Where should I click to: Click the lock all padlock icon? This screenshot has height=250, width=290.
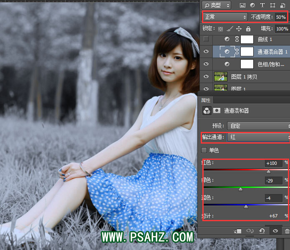[248, 29]
